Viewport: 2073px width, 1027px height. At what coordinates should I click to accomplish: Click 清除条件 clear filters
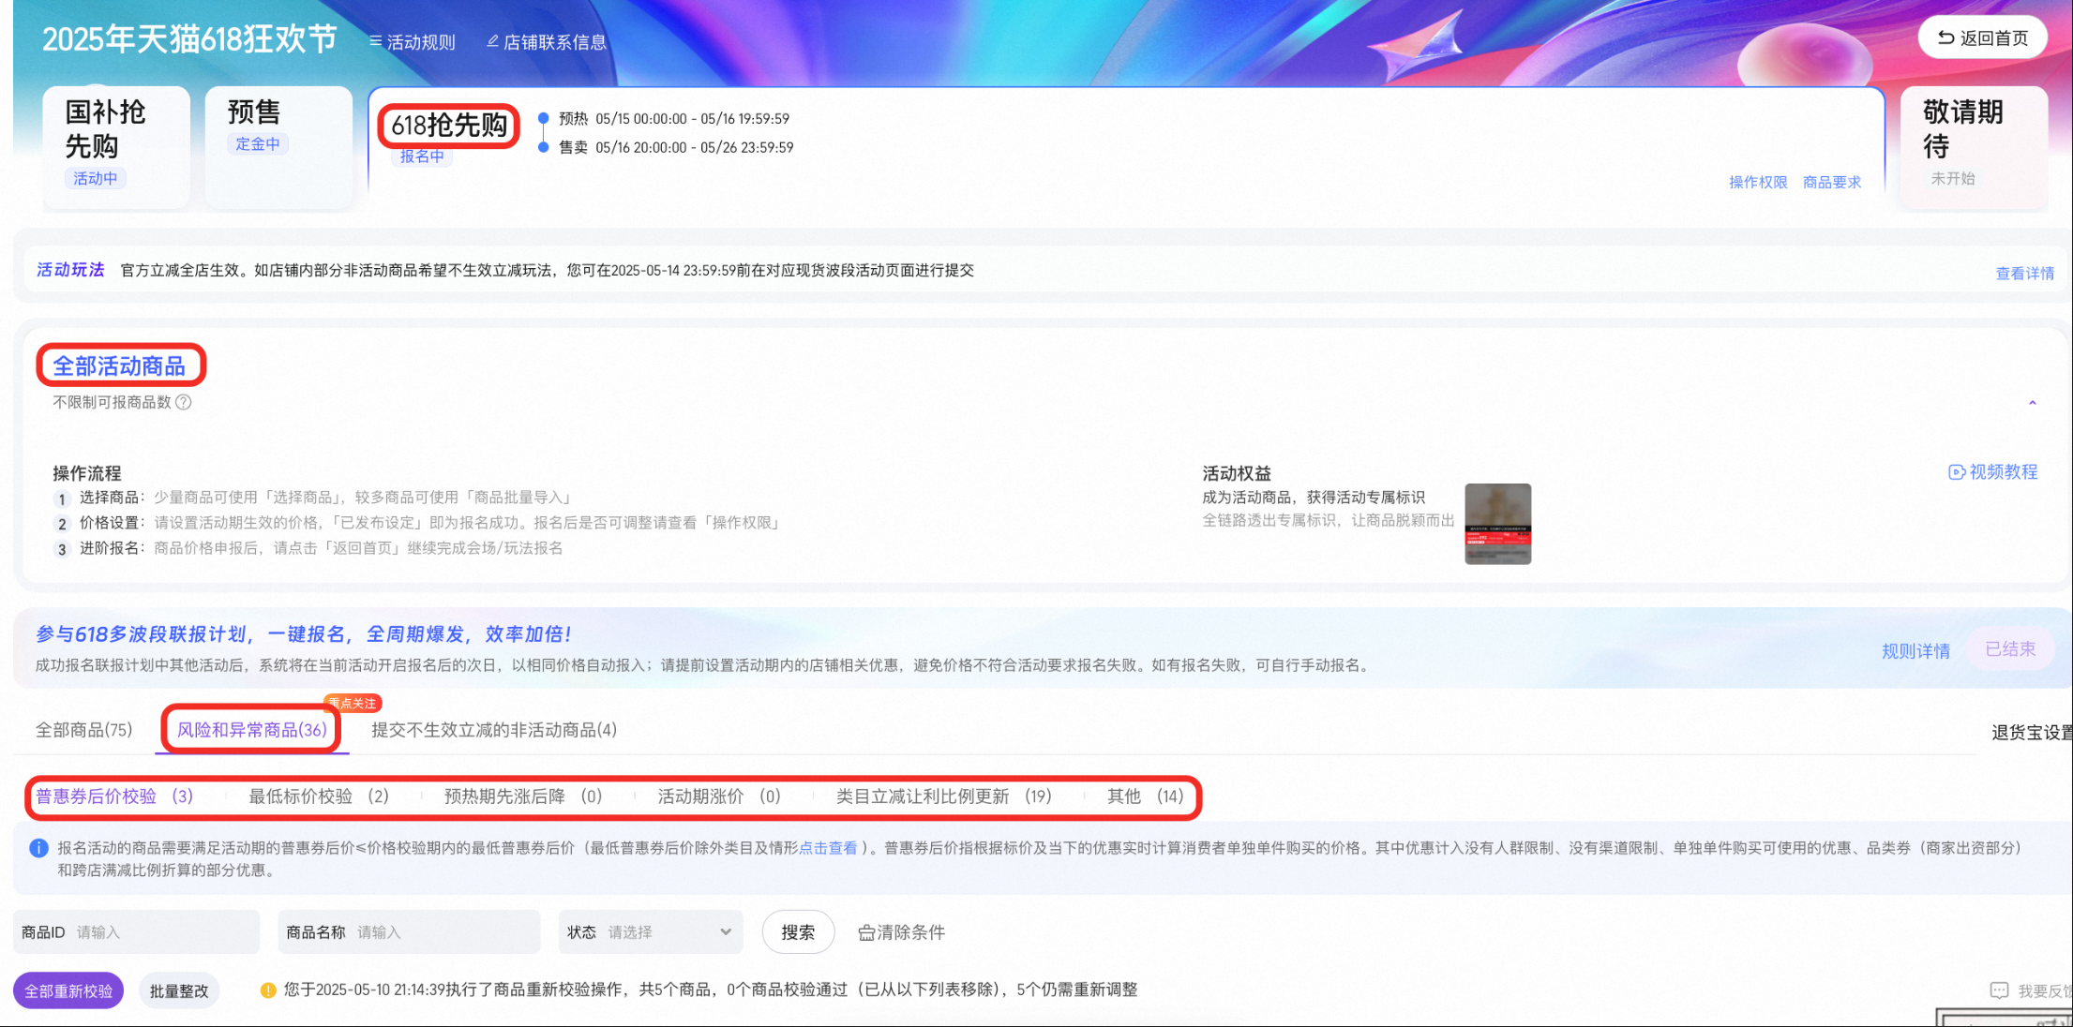point(902,932)
